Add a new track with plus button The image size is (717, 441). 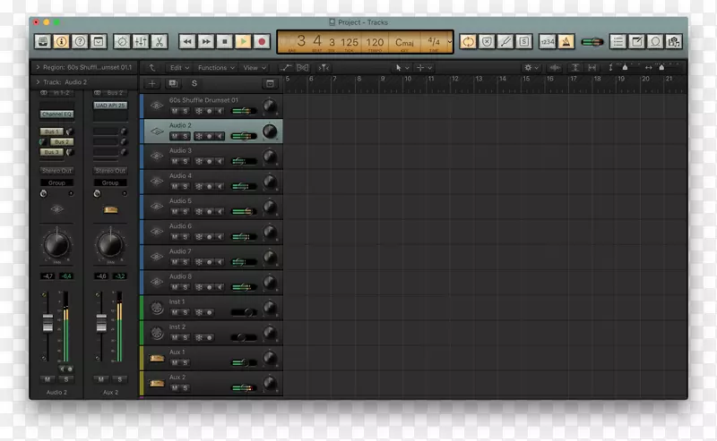pos(152,83)
